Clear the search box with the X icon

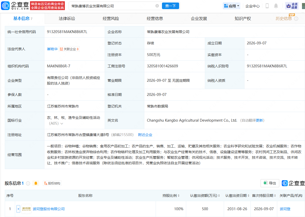click(157, 6)
